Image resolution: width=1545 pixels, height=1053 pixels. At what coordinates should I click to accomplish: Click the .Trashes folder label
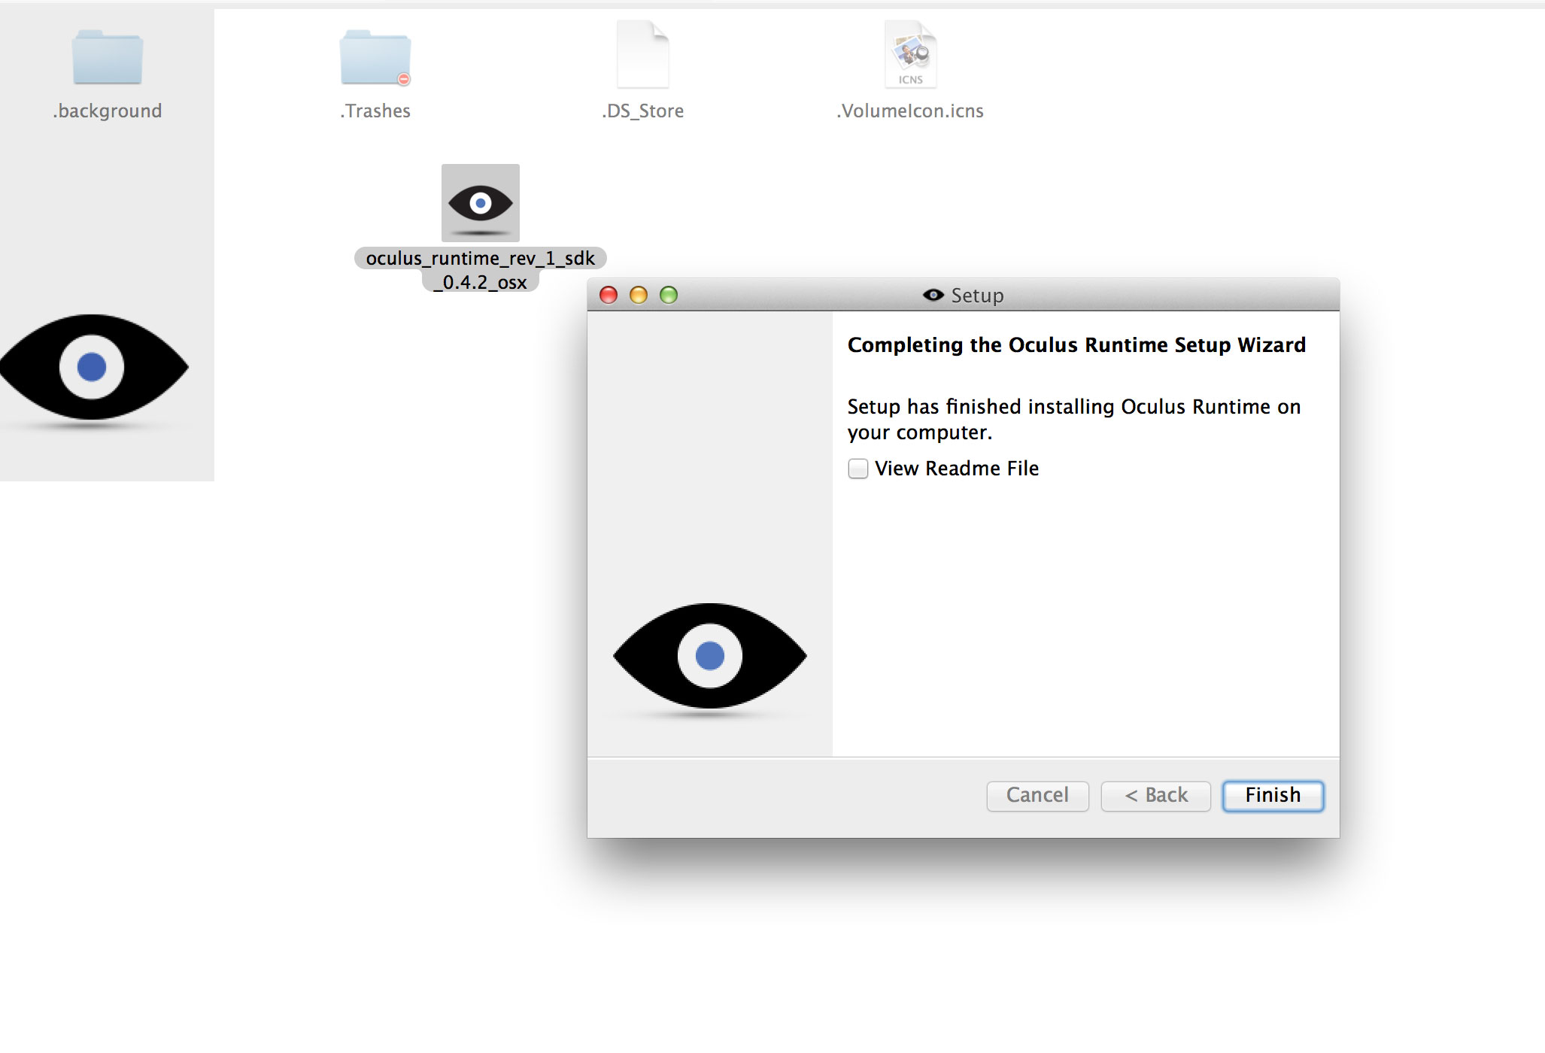[x=375, y=111]
